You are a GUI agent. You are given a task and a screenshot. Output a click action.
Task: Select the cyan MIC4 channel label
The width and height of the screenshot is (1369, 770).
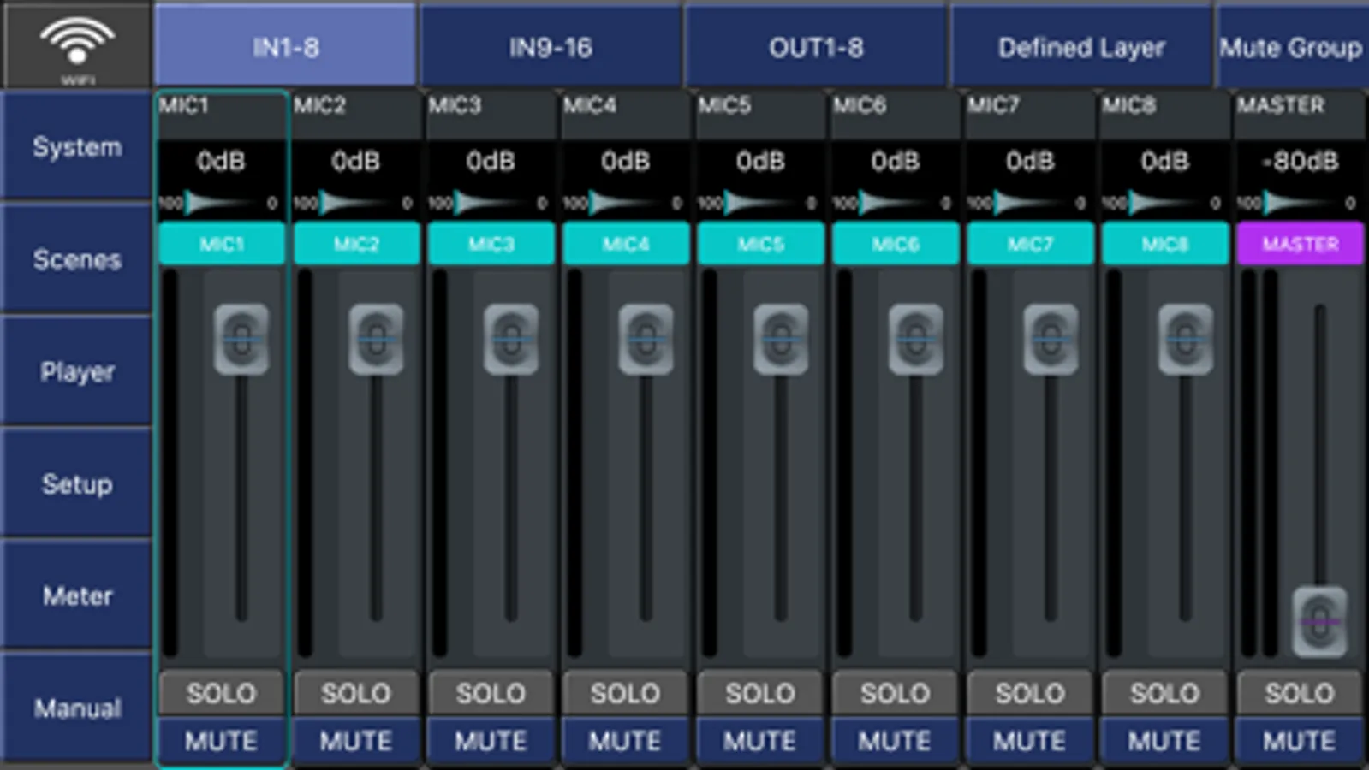coord(626,244)
